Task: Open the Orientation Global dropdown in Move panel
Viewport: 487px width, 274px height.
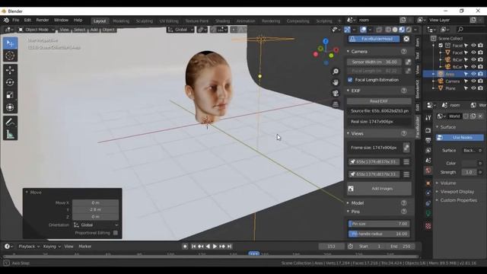Action: click(96, 225)
